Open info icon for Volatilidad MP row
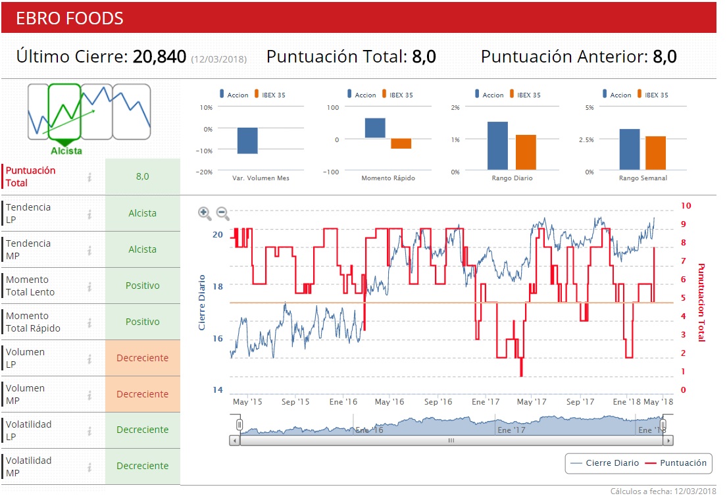This screenshot has height=502, width=727. [89, 467]
